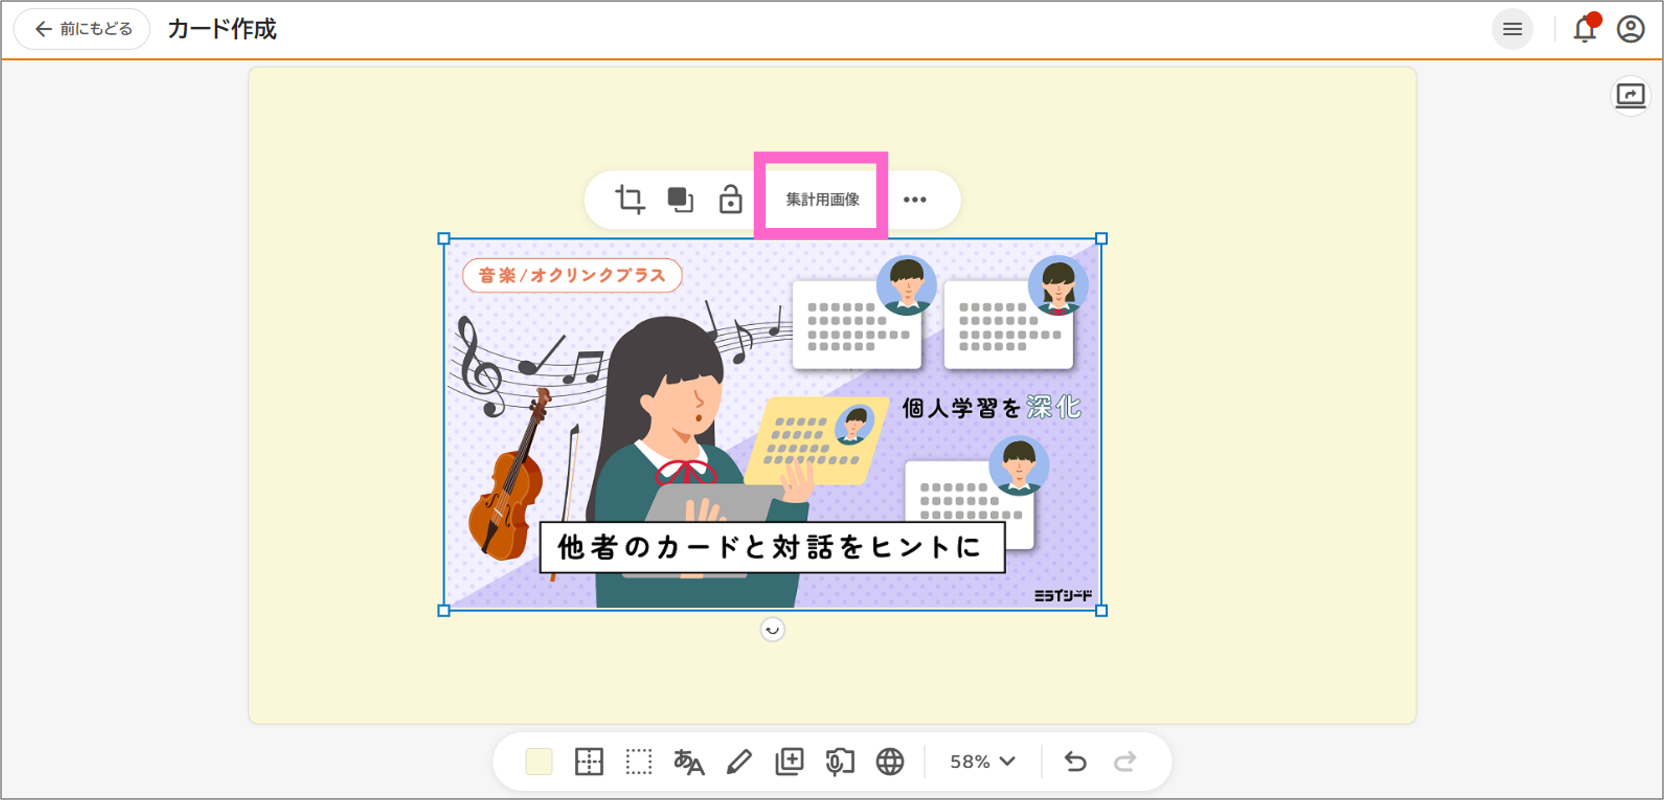Activate the marquee selection tool
This screenshot has height=800, width=1664.
pyautogui.click(x=638, y=761)
